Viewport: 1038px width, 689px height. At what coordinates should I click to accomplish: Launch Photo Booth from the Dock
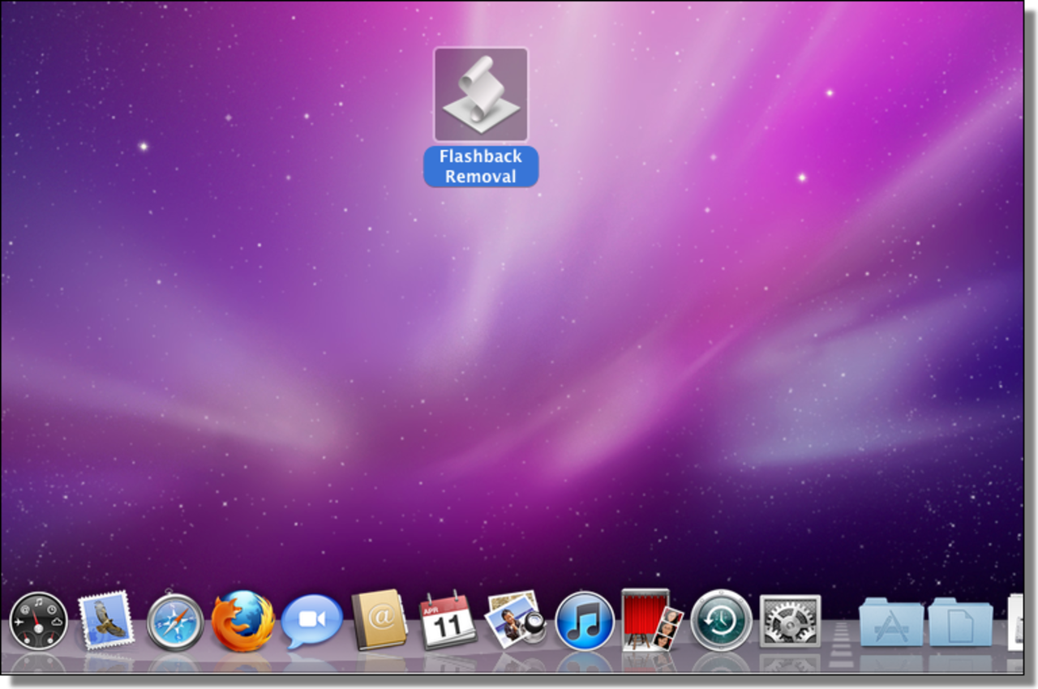pyautogui.click(x=651, y=620)
